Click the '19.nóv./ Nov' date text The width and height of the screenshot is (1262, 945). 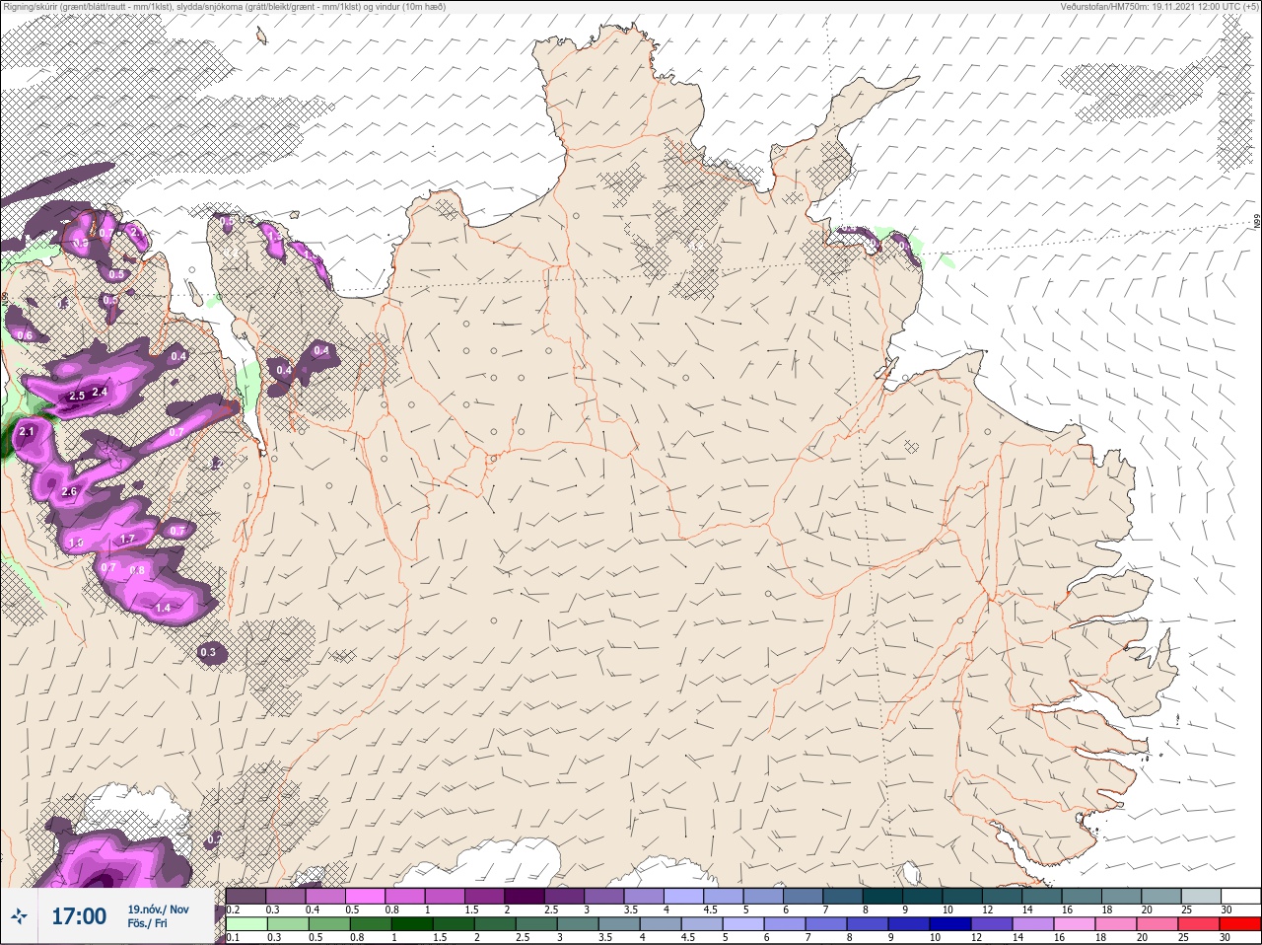pyautogui.click(x=158, y=909)
